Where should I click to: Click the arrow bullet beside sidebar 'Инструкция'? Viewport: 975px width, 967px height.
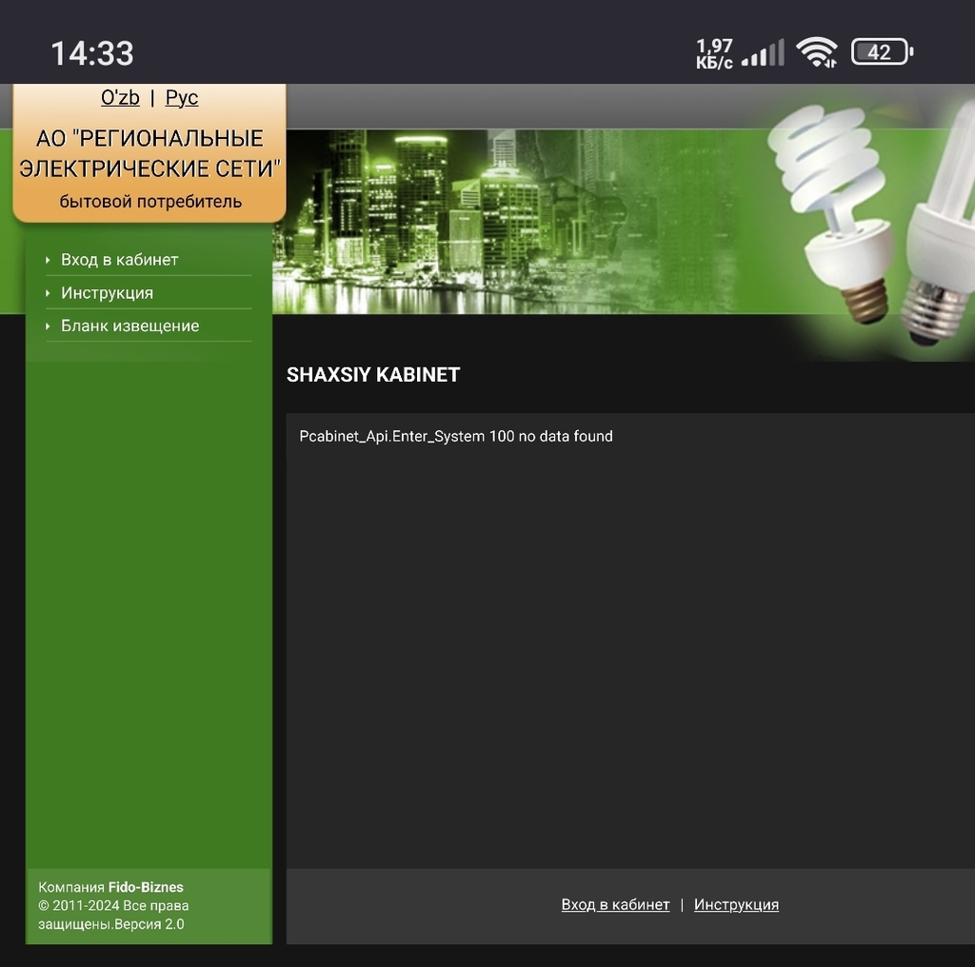48,293
